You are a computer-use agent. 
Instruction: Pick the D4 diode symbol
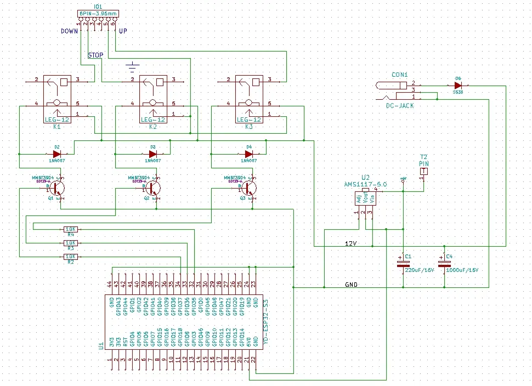248,154
